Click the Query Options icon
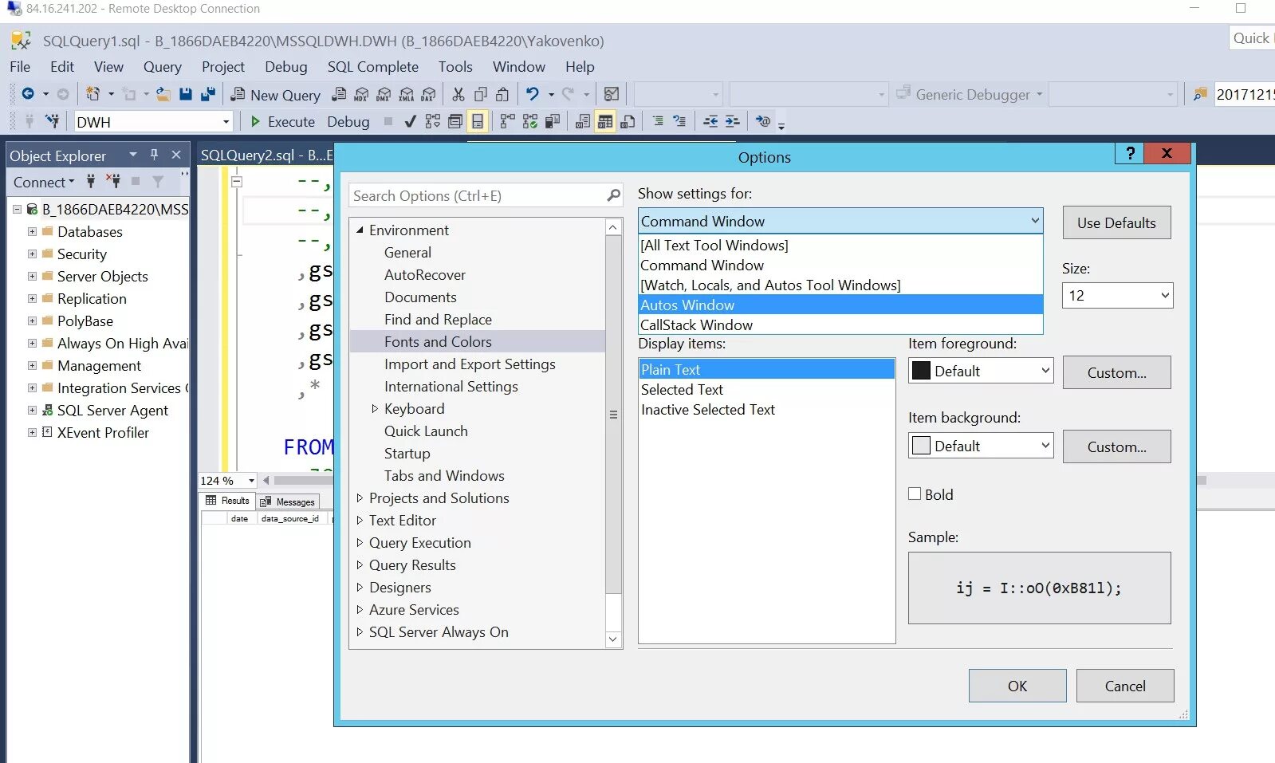The width and height of the screenshot is (1275, 763). [455, 121]
